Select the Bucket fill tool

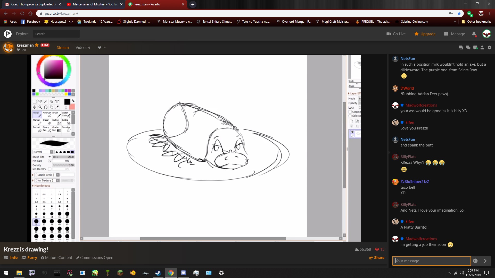[x=37, y=129]
